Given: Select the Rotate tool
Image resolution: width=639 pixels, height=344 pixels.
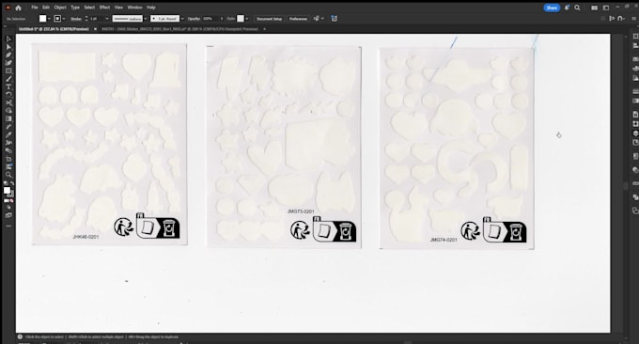Looking at the screenshot, I should click(8, 95).
